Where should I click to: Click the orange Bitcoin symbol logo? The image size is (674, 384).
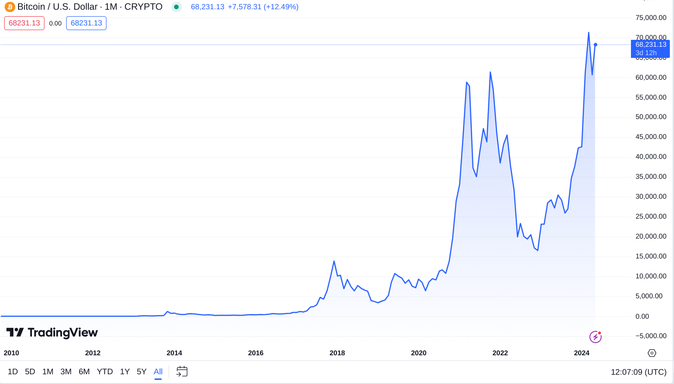point(10,7)
